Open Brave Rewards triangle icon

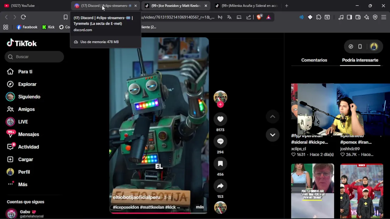tap(268, 17)
